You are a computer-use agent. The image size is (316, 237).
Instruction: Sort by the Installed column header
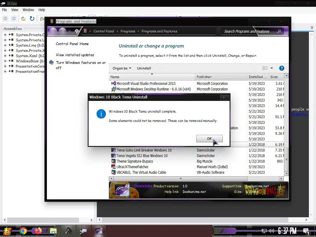(x=258, y=77)
